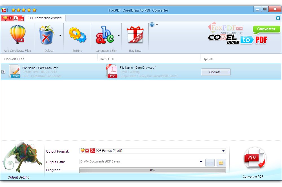Click the Style : Waiting... text
282x187 pixels.
(x=131, y=72)
